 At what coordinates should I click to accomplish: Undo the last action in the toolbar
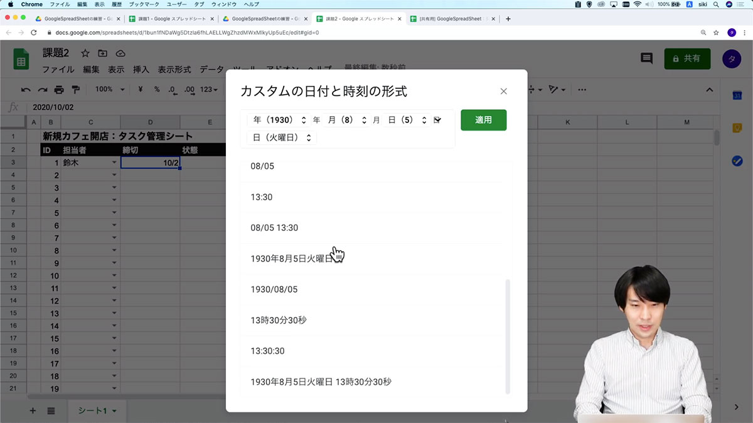(x=26, y=89)
